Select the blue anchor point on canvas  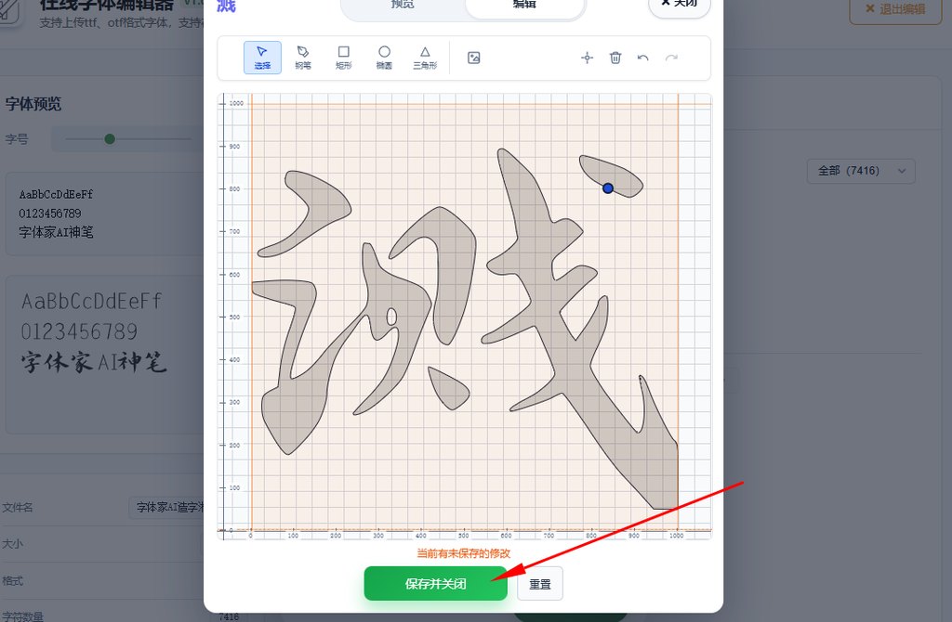click(x=608, y=188)
